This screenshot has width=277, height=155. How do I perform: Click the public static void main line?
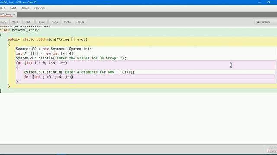pyautogui.click(x=47, y=40)
